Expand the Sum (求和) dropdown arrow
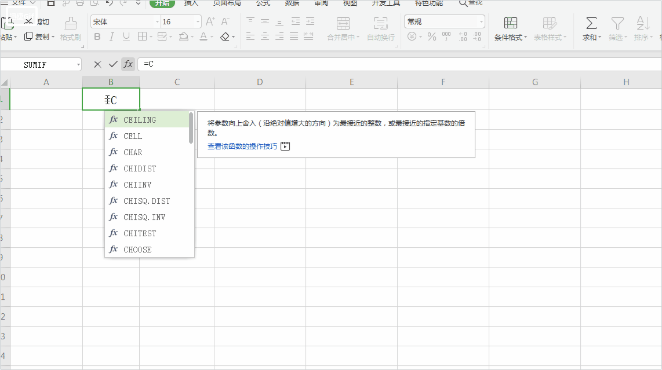Image resolution: width=662 pixels, height=370 pixels. click(x=599, y=37)
